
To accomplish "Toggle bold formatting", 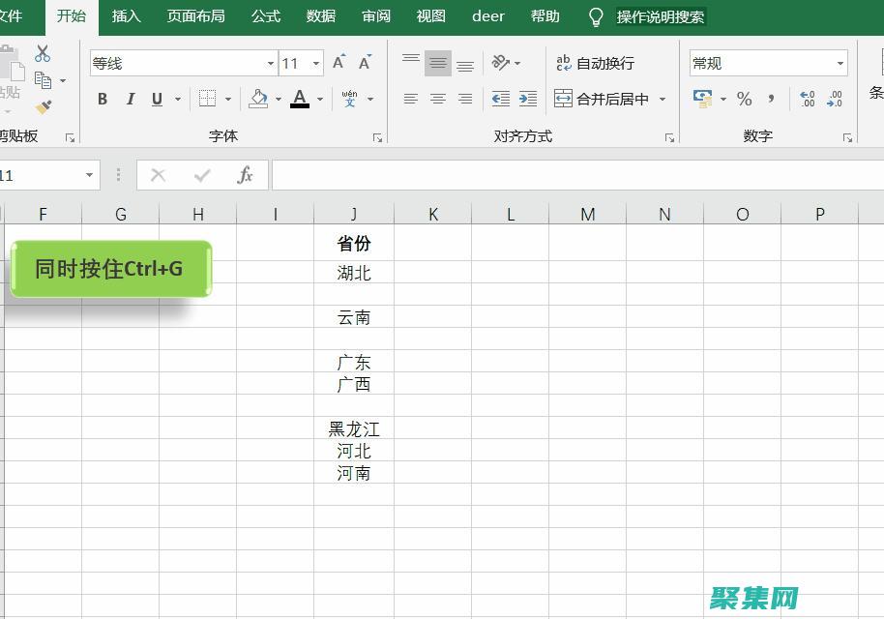I will (x=103, y=99).
